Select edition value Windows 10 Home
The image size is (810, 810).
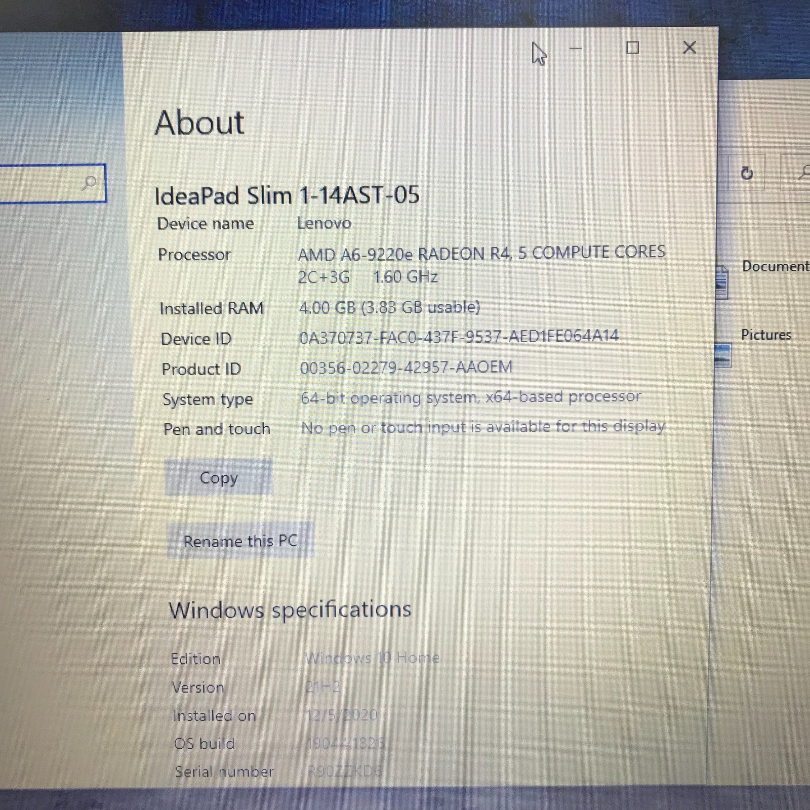(372, 658)
